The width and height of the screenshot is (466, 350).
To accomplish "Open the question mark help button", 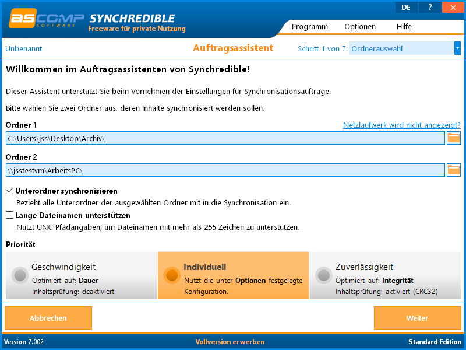I will pyautogui.click(x=430, y=8).
